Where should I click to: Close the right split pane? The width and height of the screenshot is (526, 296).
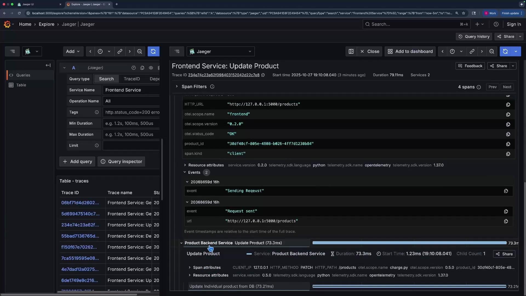pyautogui.click(x=370, y=52)
